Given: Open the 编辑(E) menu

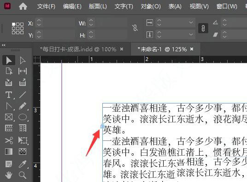Looking at the screenshot, I should click(72, 6).
